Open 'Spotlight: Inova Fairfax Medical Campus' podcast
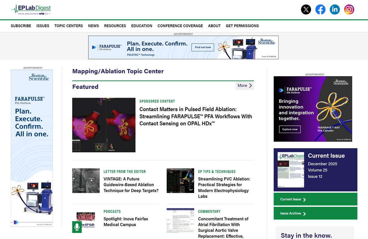This screenshot has width=368, height=239. click(x=126, y=222)
